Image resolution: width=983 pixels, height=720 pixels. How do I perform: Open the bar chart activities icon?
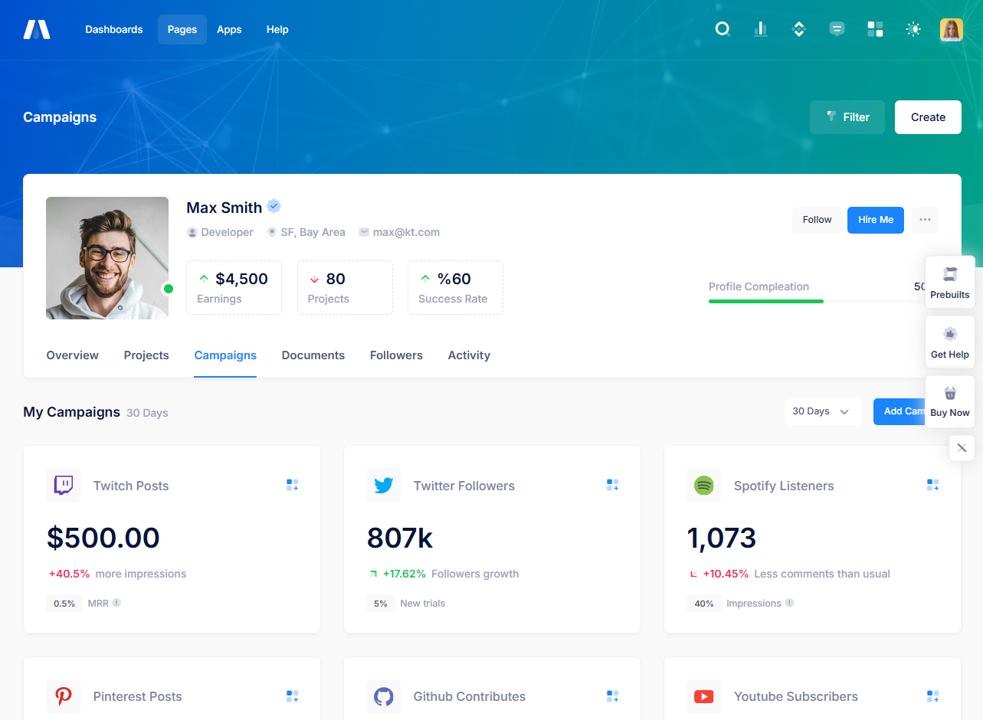click(x=761, y=29)
